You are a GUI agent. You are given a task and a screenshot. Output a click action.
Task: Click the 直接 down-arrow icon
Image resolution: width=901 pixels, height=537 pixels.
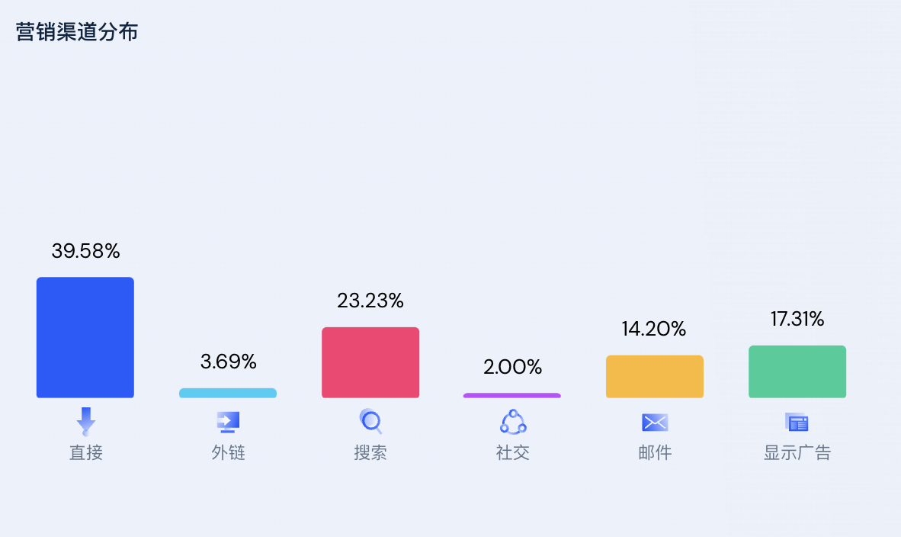coord(85,421)
